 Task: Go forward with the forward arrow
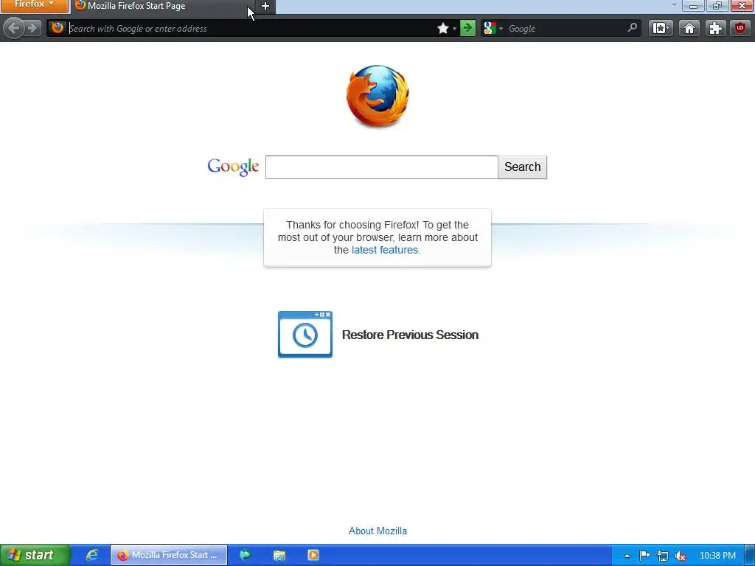coord(32,28)
